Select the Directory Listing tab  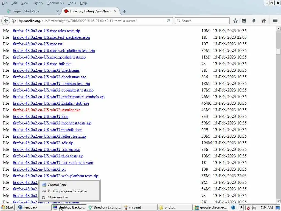tap(91, 11)
